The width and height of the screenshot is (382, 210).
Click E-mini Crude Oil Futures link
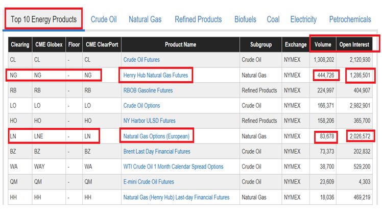click(149, 182)
